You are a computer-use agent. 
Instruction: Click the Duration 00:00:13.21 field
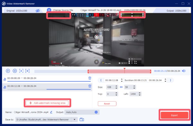(136, 80)
